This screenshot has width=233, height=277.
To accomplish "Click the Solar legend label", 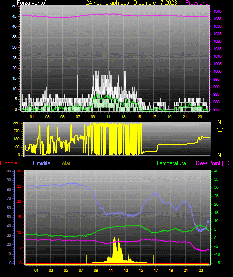I will (x=64, y=163).
